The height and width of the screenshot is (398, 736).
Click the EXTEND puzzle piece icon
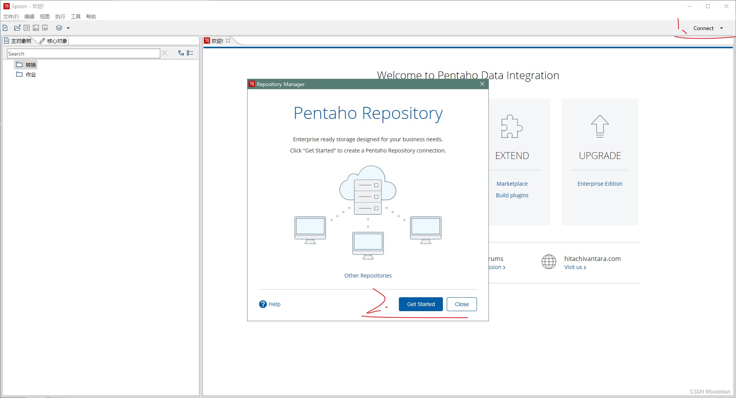512,126
